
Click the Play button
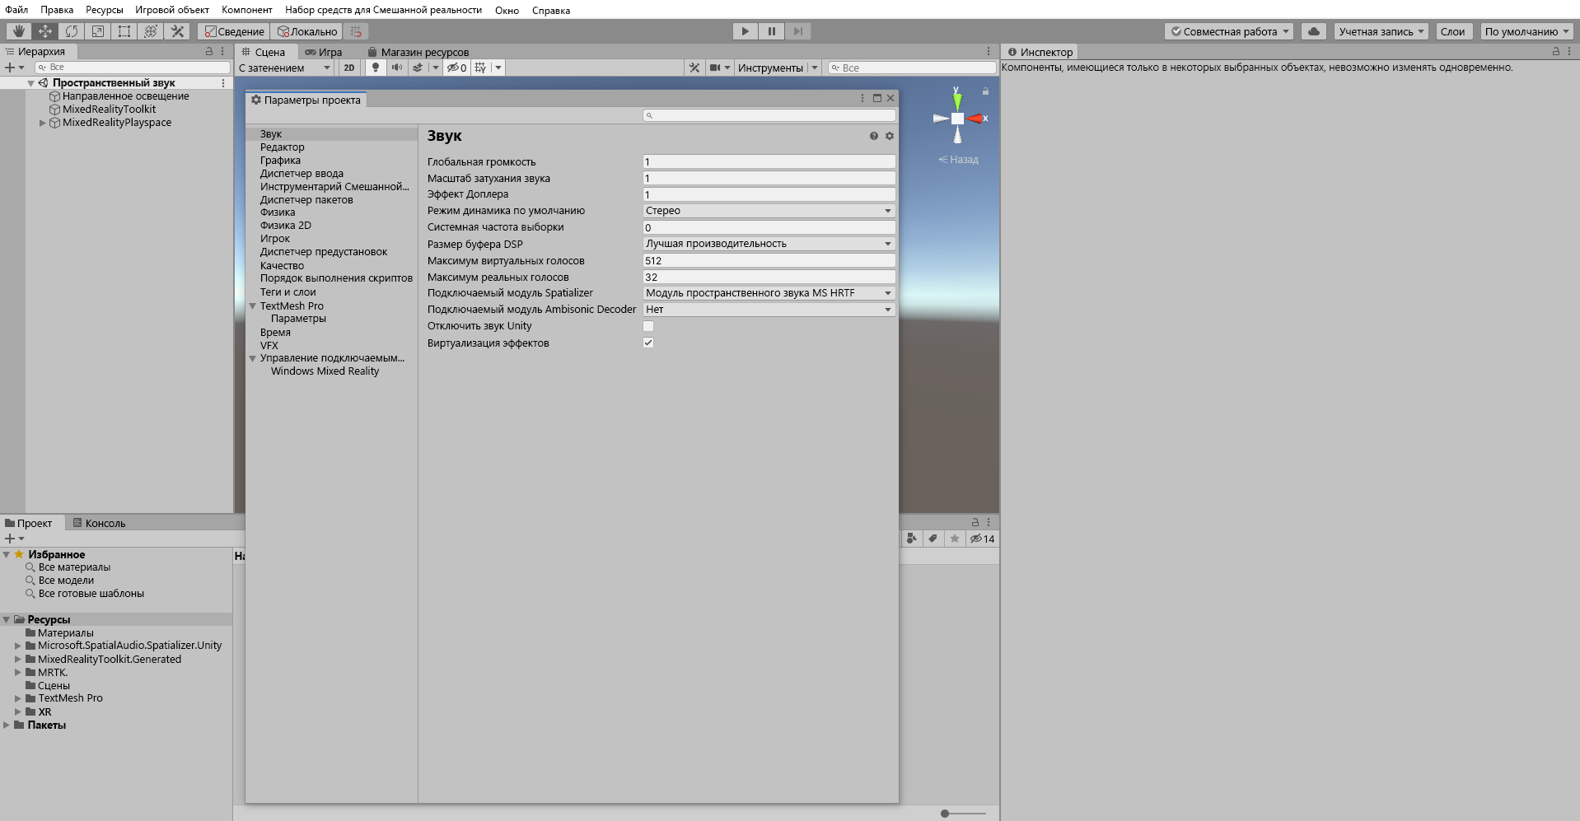[x=746, y=31]
